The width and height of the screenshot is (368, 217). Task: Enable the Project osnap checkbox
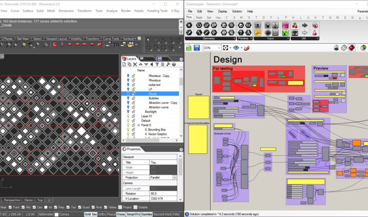(120, 207)
